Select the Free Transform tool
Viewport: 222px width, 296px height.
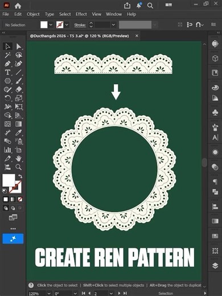click(x=19, y=106)
